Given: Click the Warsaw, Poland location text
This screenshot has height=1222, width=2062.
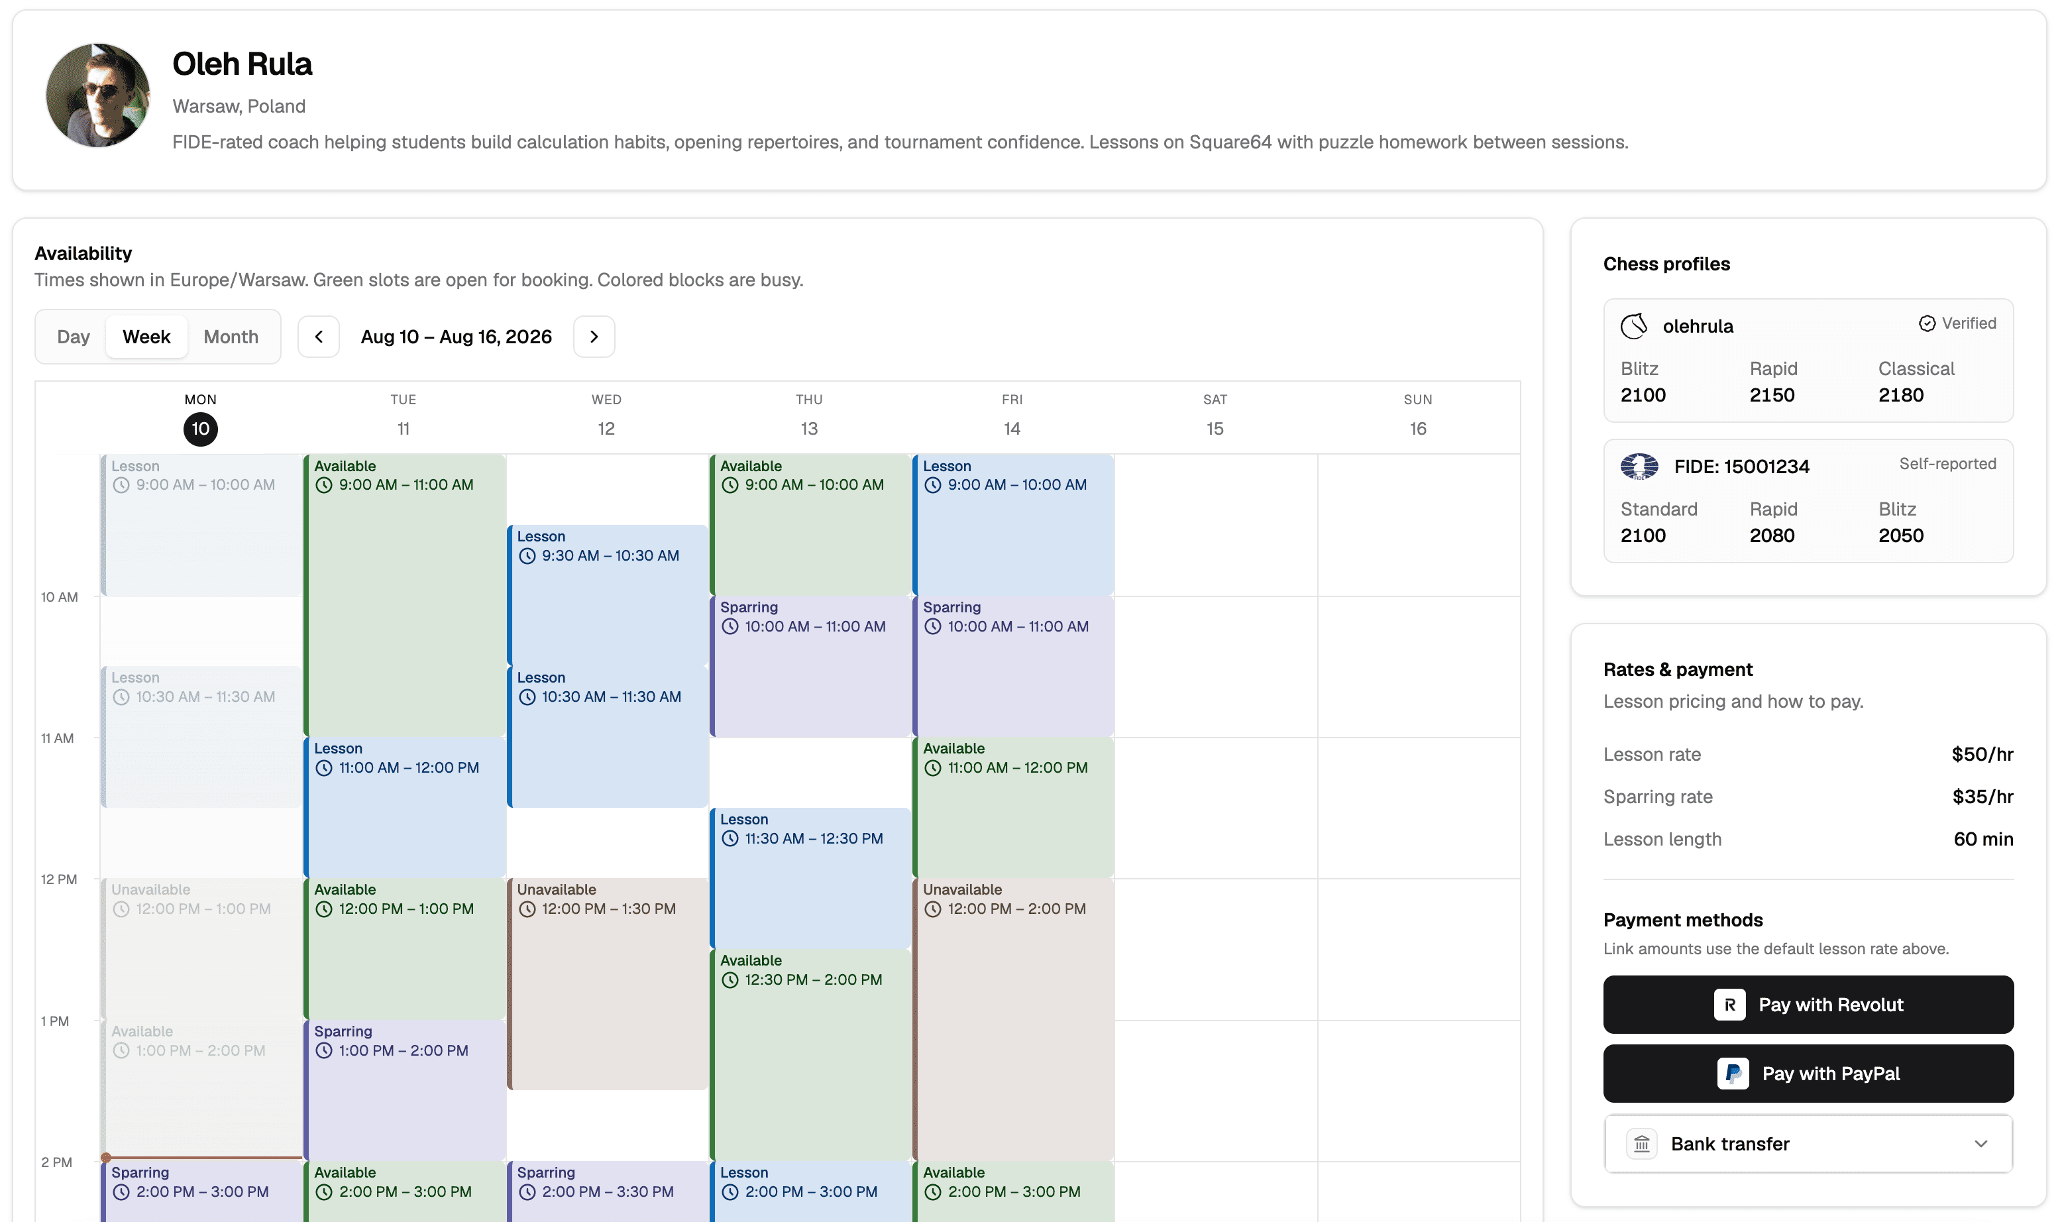Looking at the screenshot, I should [x=239, y=106].
